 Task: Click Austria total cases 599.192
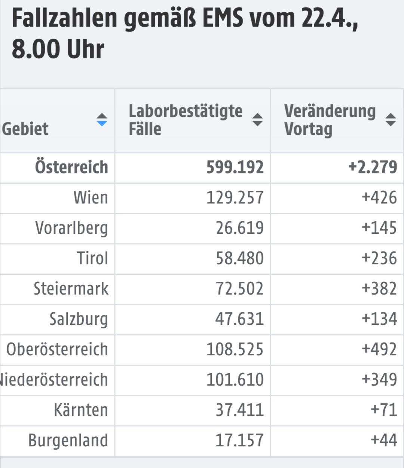click(x=235, y=167)
